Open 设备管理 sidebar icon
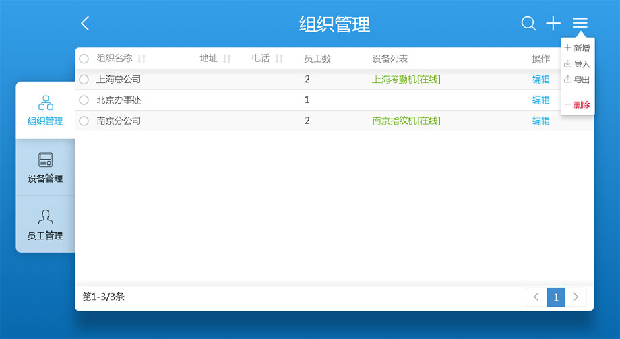 pos(46,160)
